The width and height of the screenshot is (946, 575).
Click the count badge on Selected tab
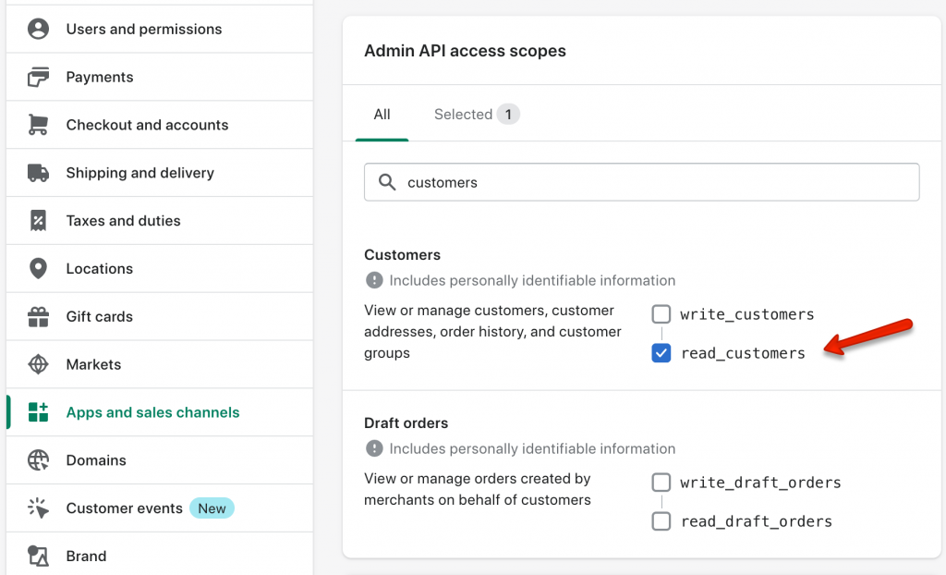(508, 114)
